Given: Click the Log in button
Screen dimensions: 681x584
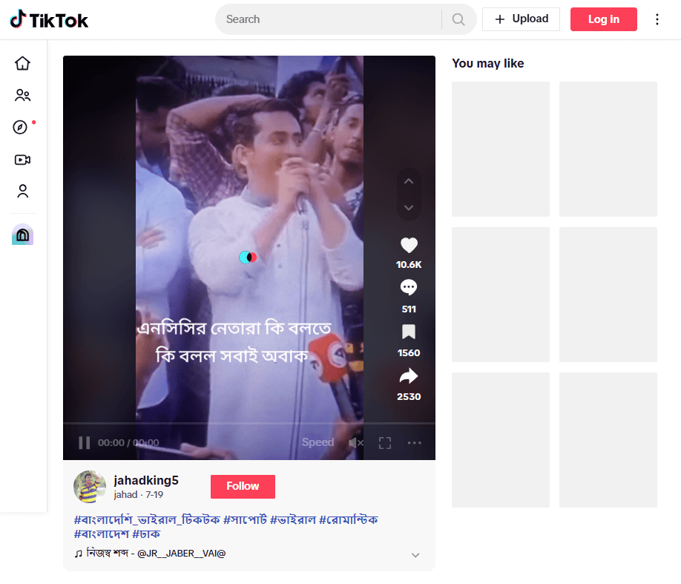Looking at the screenshot, I should (603, 19).
